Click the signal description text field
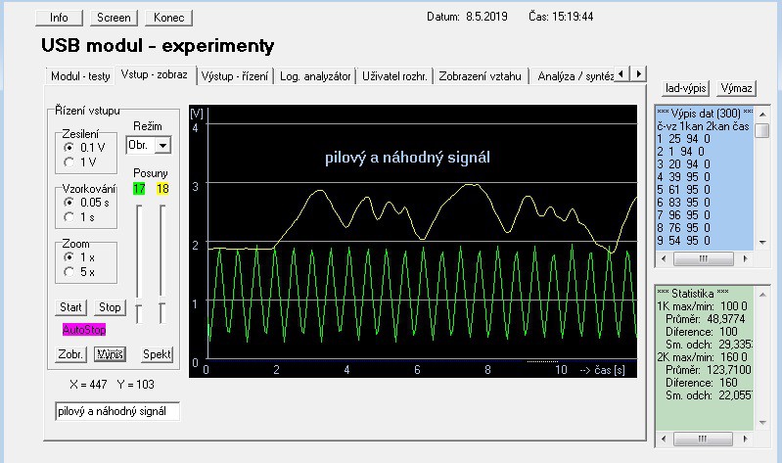 tap(117, 412)
